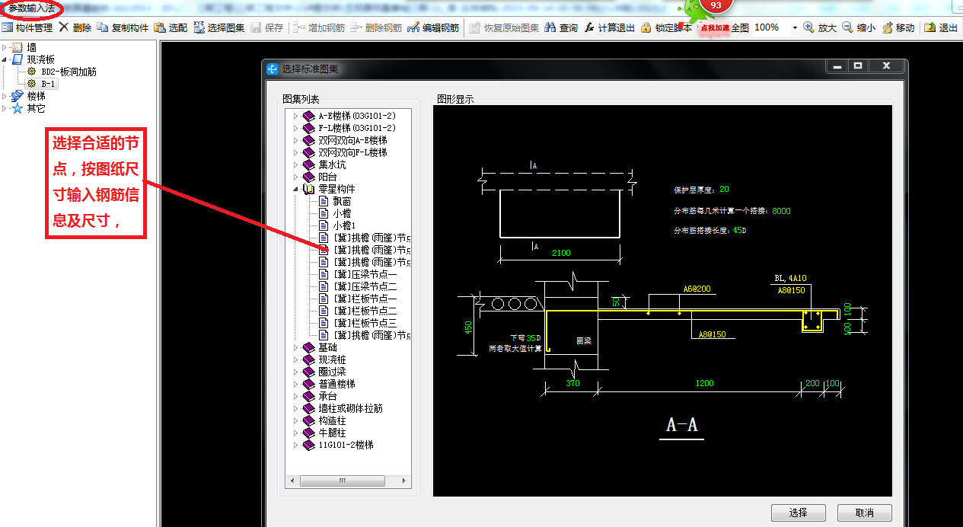Image resolution: width=963 pixels, height=527 pixels.
Task: Select the 小檐1 node
Action: (344, 225)
